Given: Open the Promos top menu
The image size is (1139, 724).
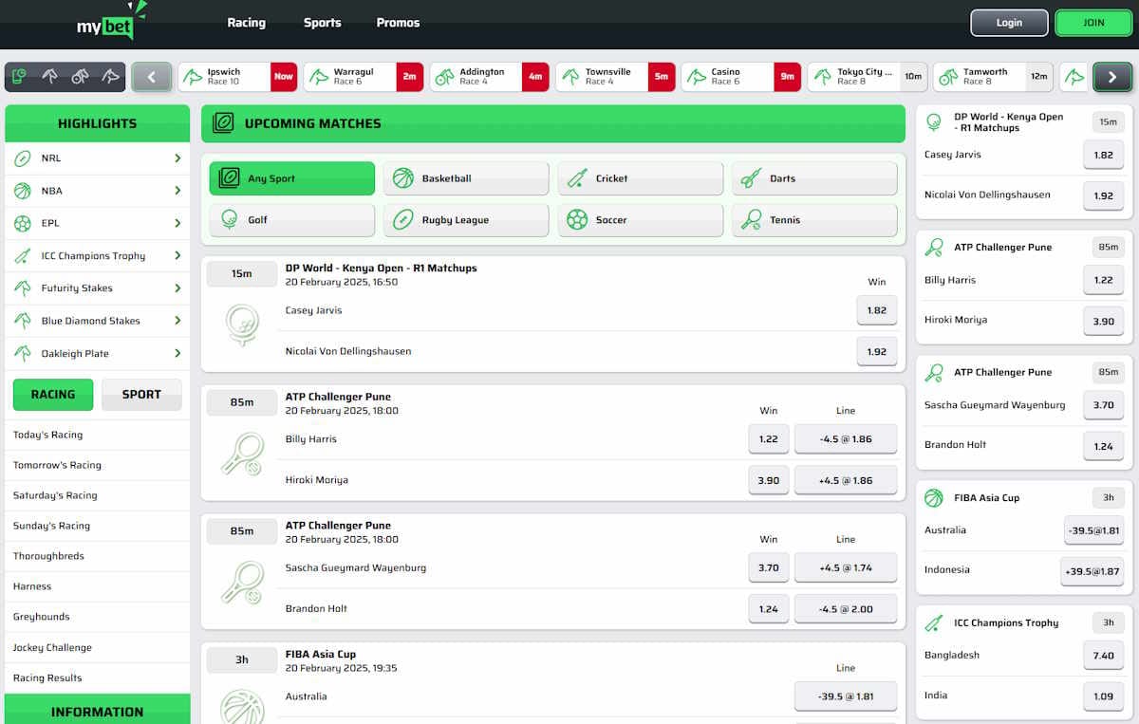Looking at the screenshot, I should [398, 23].
